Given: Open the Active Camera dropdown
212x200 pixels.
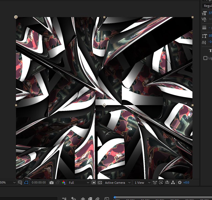Looking at the screenshot, I should click(117, 183).
